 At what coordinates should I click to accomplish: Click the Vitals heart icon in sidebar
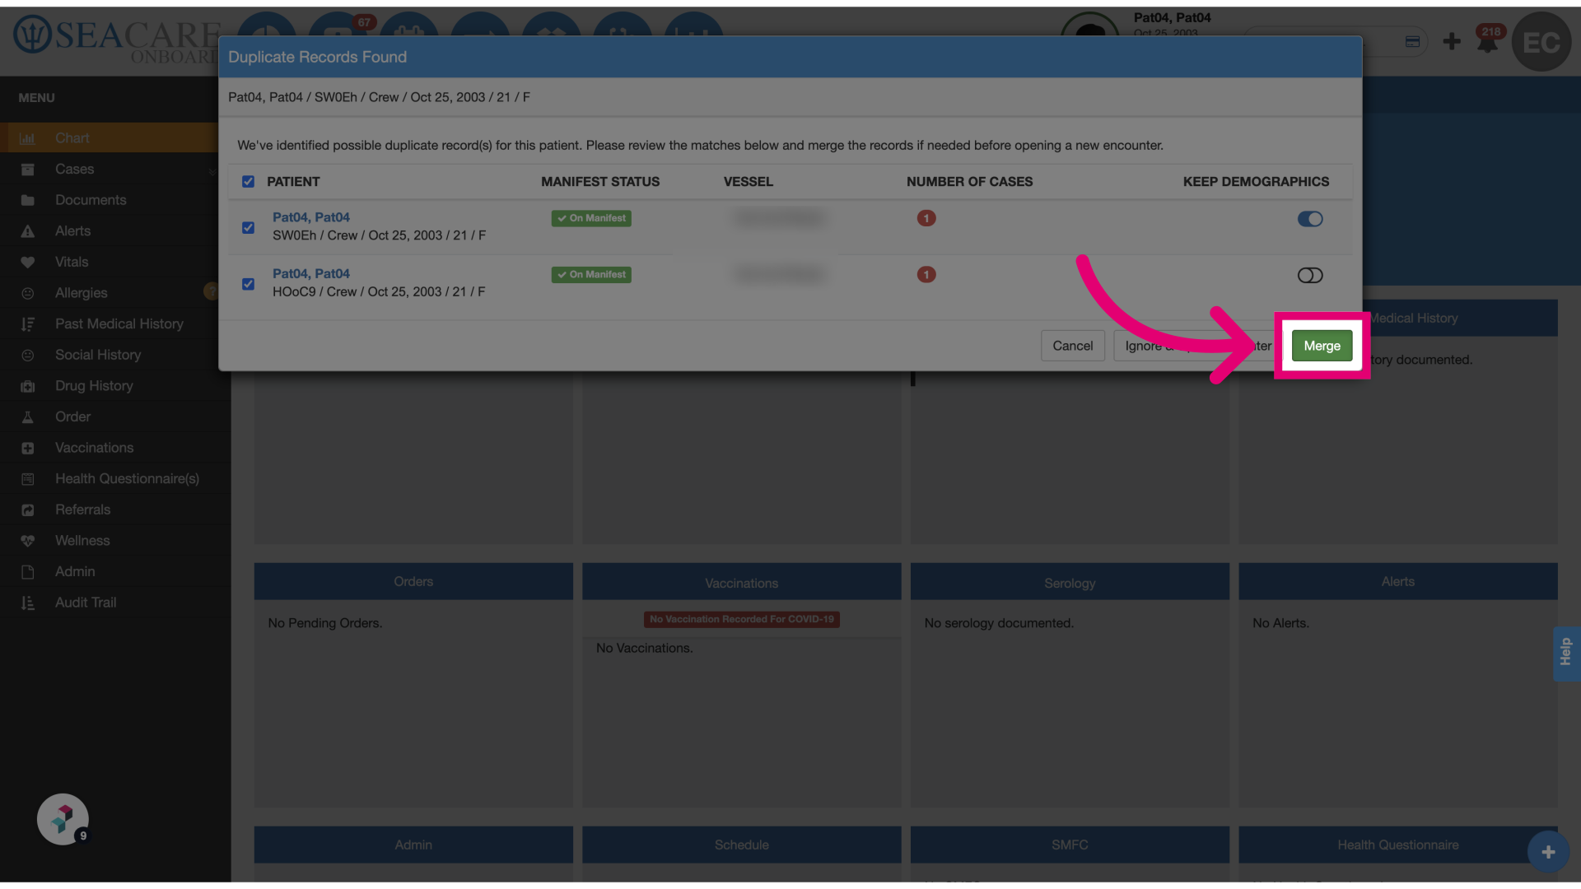(27, 262)
